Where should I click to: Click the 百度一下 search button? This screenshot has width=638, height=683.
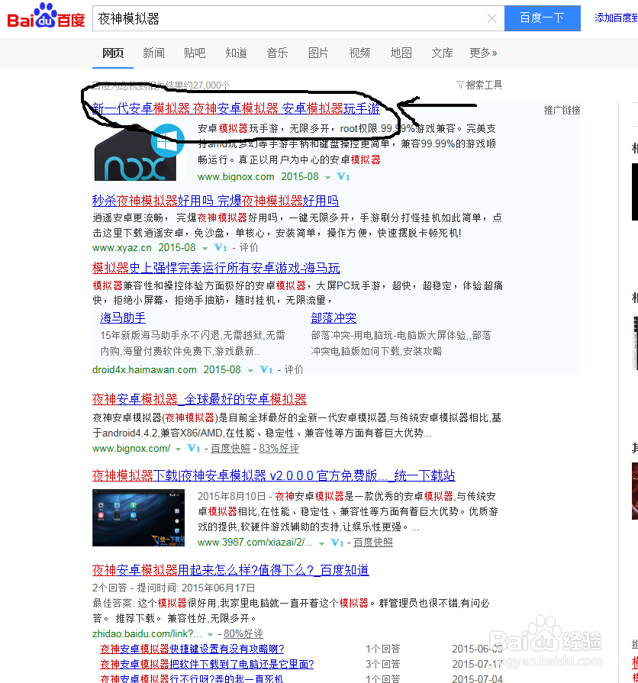[542, 18]
